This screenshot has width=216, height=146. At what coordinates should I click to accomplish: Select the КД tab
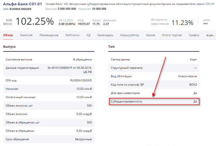[x=88, y=35]
